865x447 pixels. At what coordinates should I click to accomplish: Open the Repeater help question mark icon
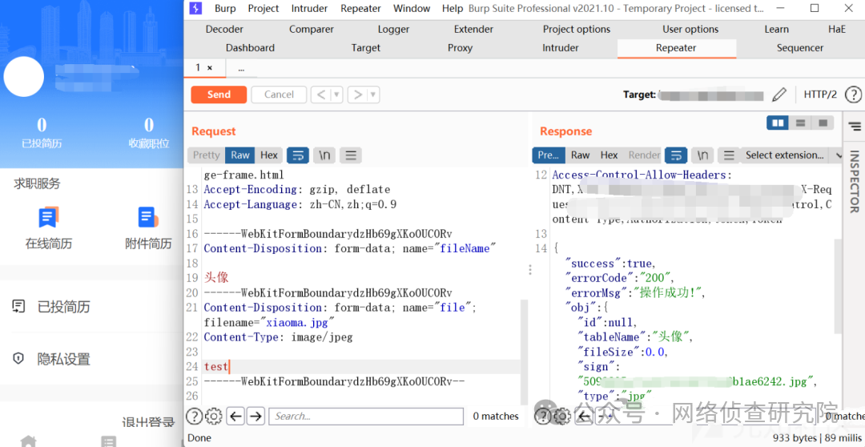click(x=853, y=95)
